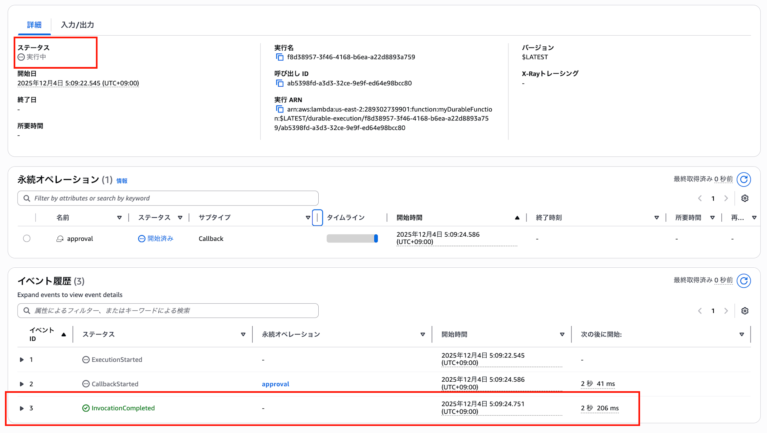Image resolution: width=767 pixels, height=433 pixels.
Task: Refresh the durable operations list
Action: tap(744, 179)
